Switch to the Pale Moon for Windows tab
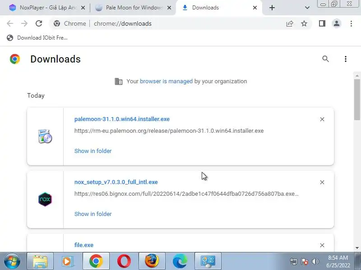This screenshot has height=270, width=361. [x=134, y=8]
